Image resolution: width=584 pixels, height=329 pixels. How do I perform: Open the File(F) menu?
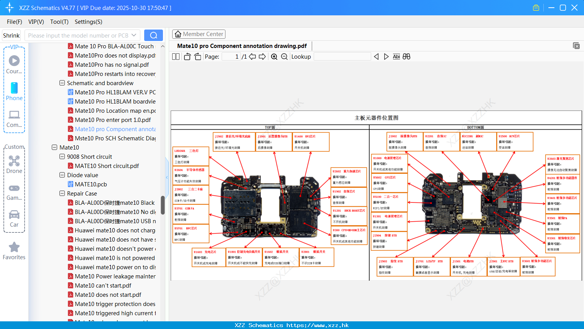pyautogui.click(x=15, y=22)
